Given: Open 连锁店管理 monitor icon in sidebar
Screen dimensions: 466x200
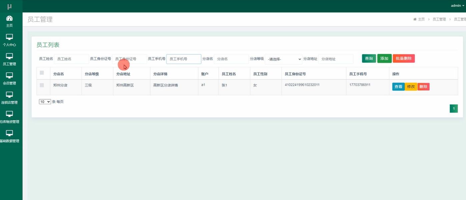Looking at the screenshot, I should (x=9, y=95).
